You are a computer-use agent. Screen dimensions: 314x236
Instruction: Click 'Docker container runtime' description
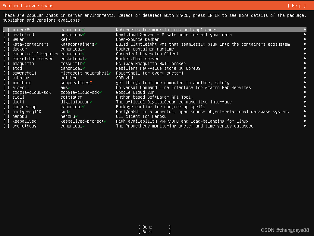pyautogui.click(x=145, y=49)
